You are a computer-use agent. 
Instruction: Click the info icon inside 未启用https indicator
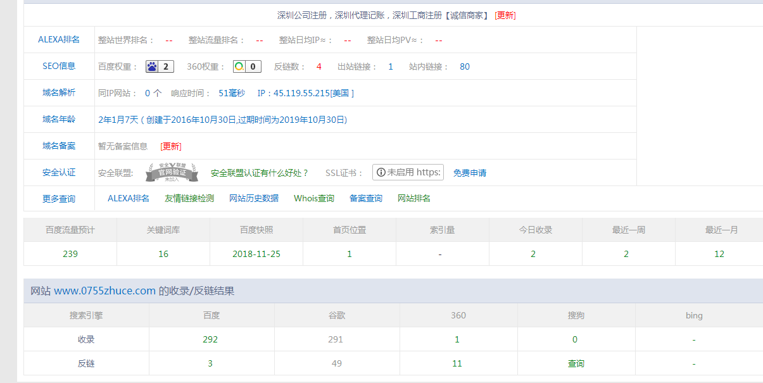tap(381, 172)
